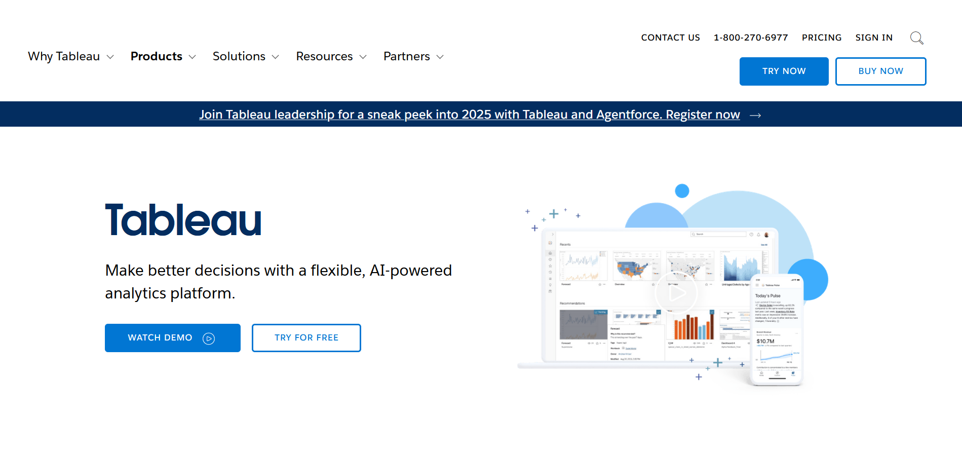Click the 1-800-270-6977 phone number
962x454 pixels.
pyautogui.click(x=751, y=37)
